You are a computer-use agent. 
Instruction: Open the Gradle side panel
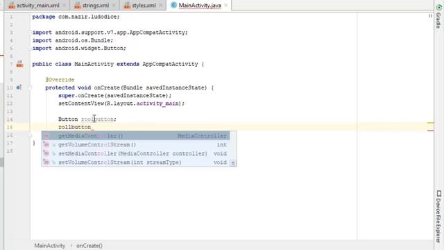coord(438,17)
